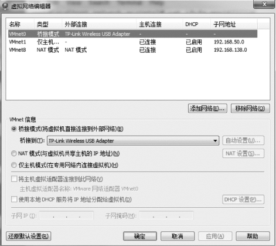
Task: Click the Virtual Network Editor title bar icon
Action: point(5,6)
